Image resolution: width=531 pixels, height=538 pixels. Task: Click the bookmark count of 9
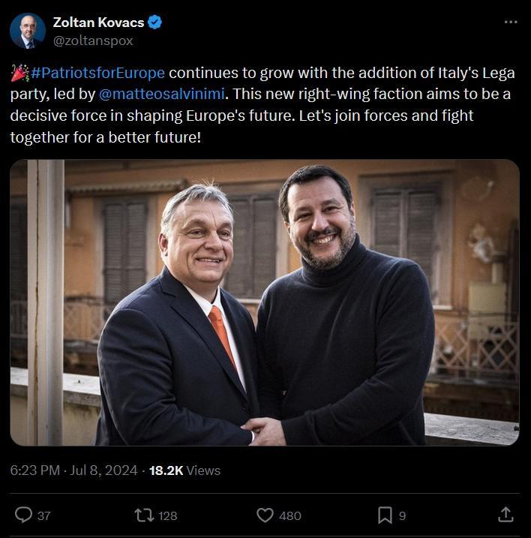pyautogui.click(x=403, y=515)
